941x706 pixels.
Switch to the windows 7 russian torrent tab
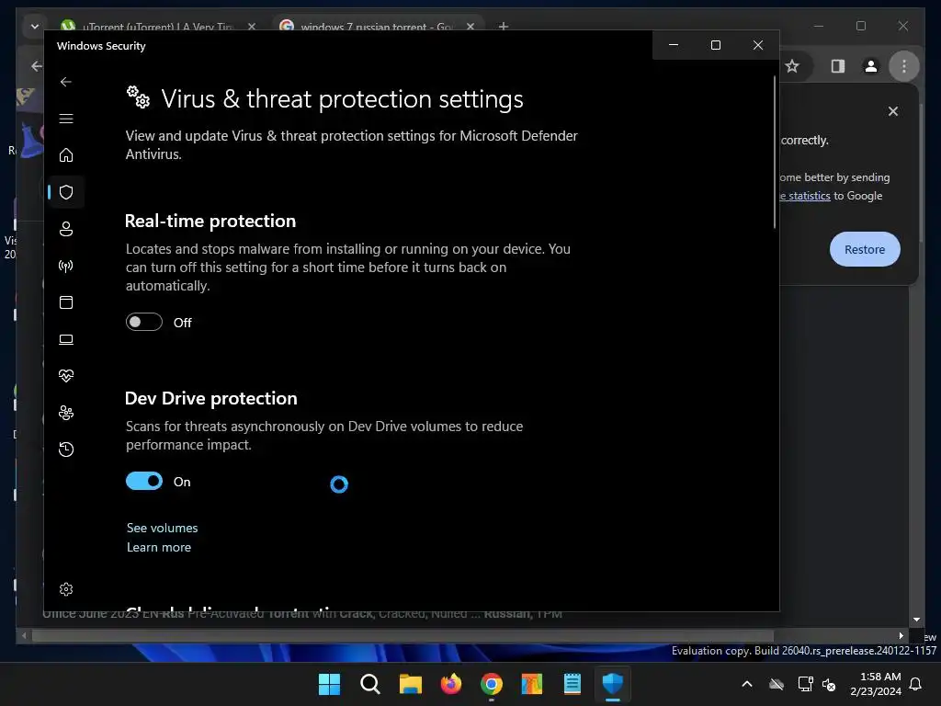[378, 27]
